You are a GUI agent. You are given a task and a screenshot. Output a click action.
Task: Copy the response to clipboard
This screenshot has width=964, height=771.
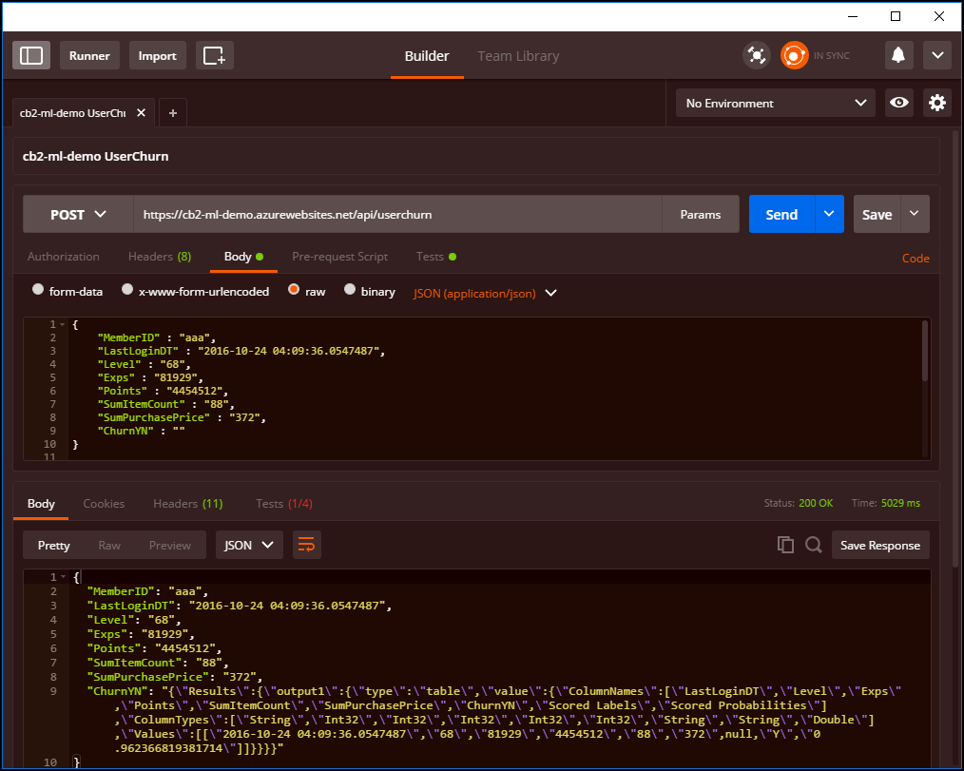pyautogui.click(x=785, y=545)
